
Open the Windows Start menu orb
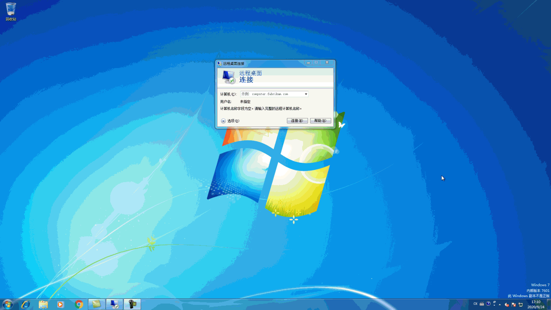pyautogui.click(x=8, y=304)
